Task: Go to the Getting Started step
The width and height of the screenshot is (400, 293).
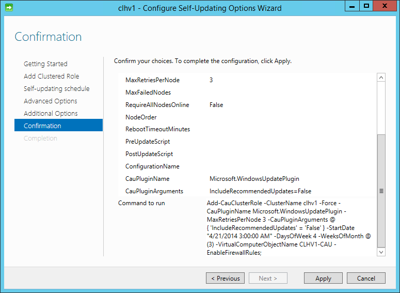Action: click(x=45, y=64)
